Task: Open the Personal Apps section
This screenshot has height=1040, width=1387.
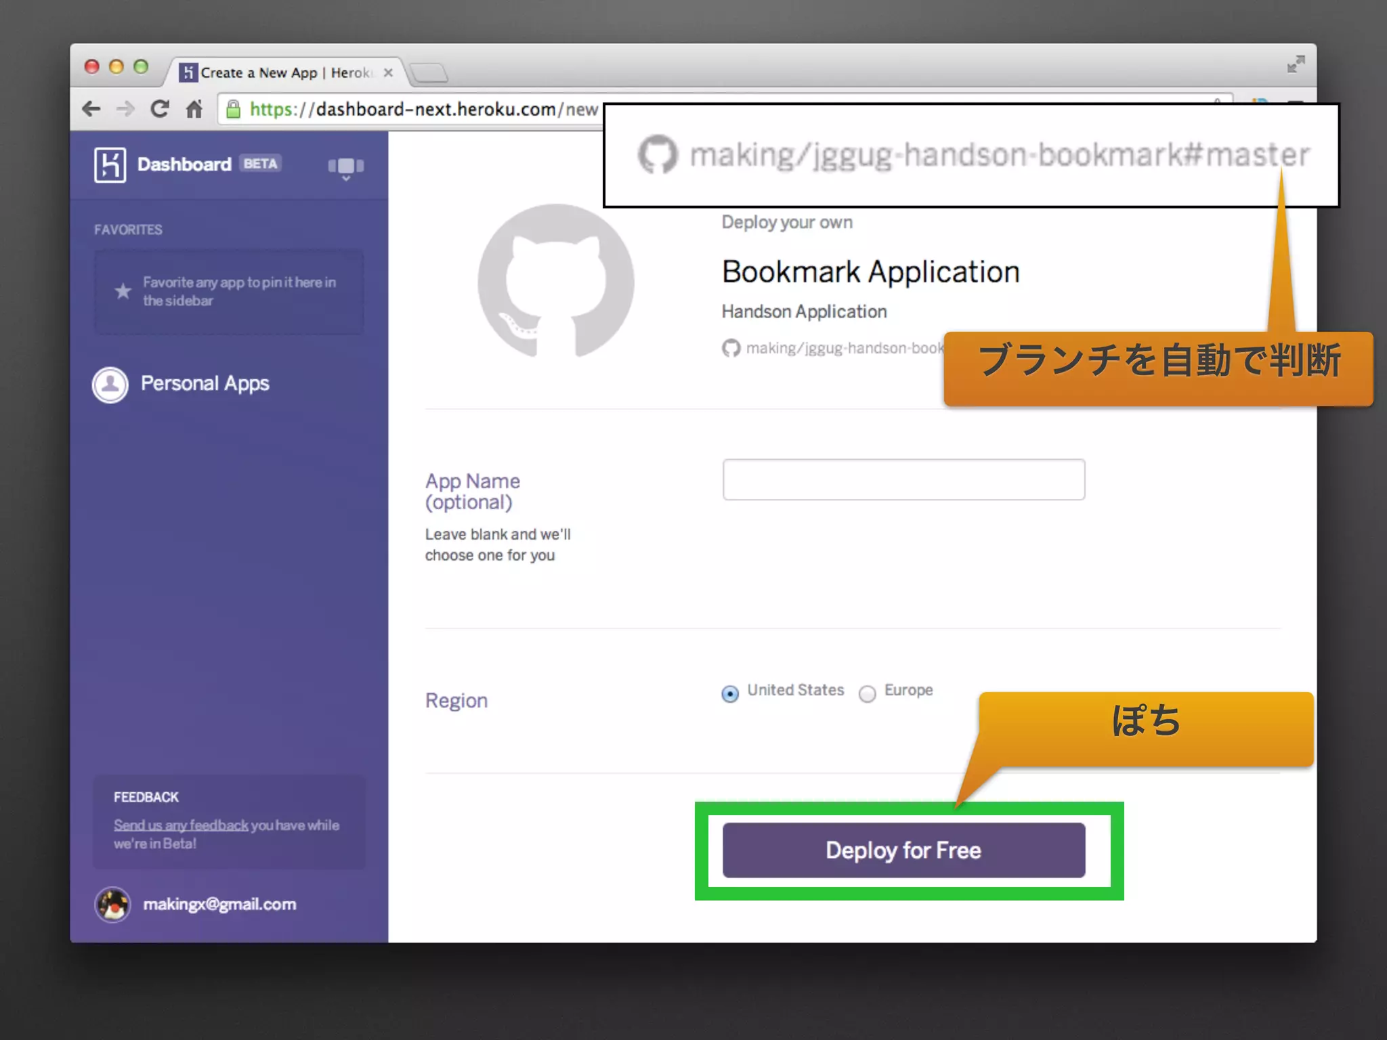Action: 205,384
